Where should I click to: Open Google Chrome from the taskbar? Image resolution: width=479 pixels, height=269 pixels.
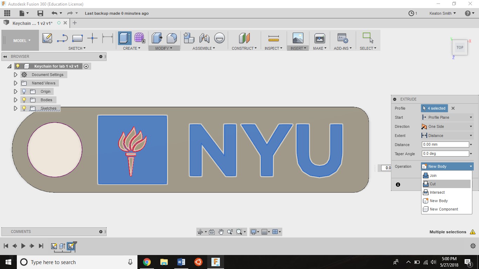(147, 262)
